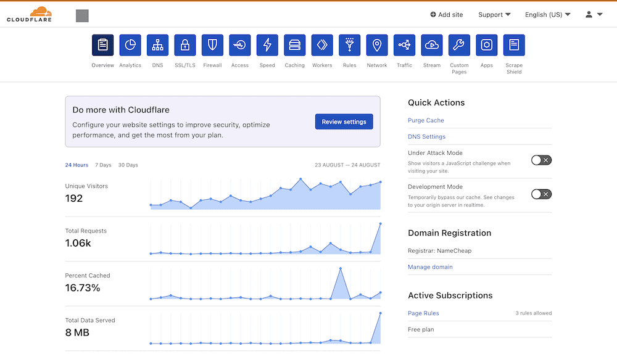Viewport: 617px width, 354px height.
Task: Click the '23 AUGUST — 24 AUGUST' date range
Action: pos(347,165)
